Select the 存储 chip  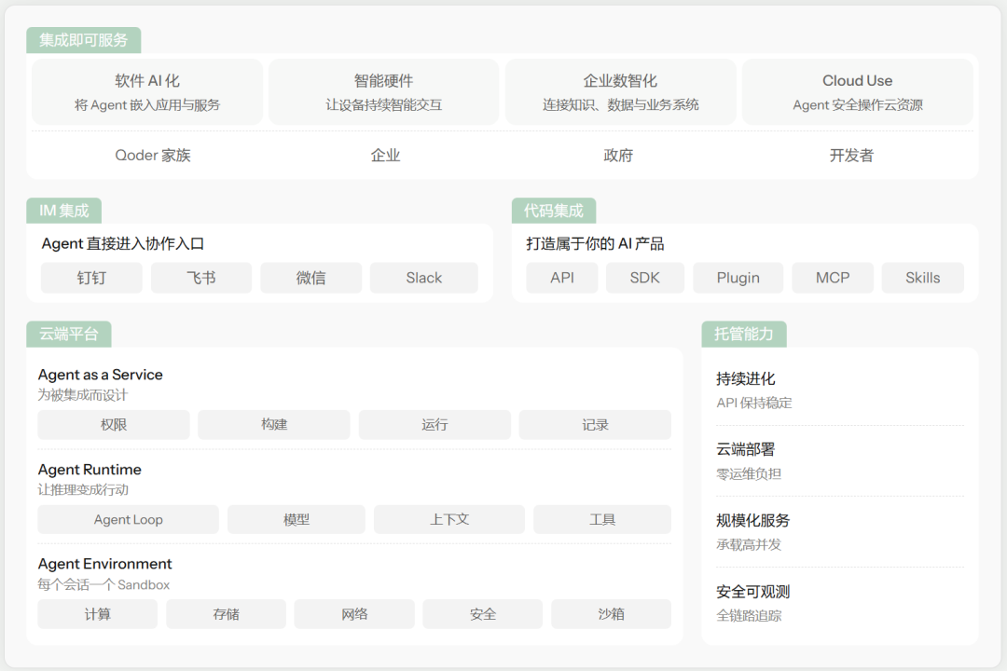226,614
